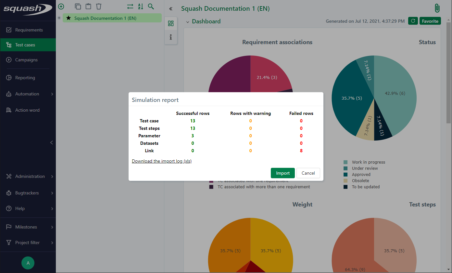The height and width of the screenshot is (273, 452).
Task: Click the delete trash icon
Action: (x=99, y=6)
